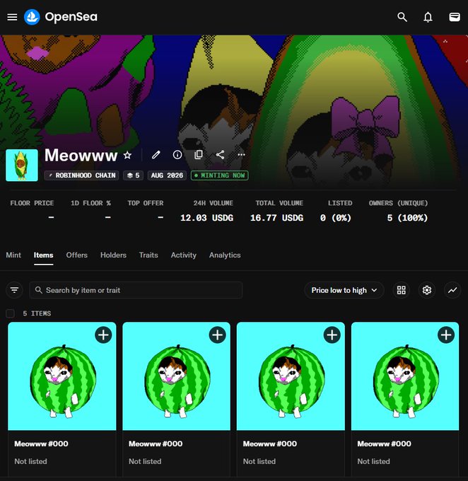Image resolution: width=468 pixels, height=481 pixels.
Task: Add first Meowww #000 to cart
Action: coord(103,335)
